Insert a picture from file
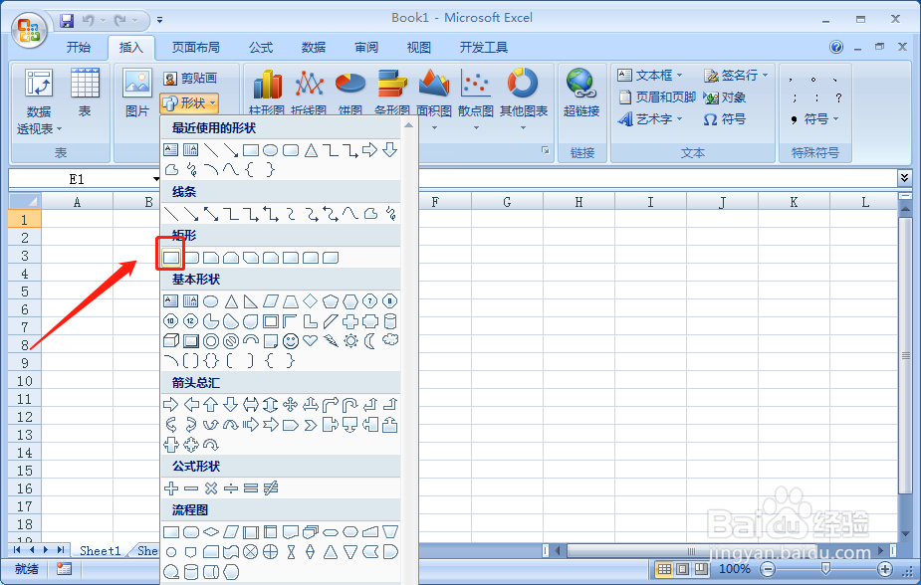This screenshot has height=585, width=921. [137, 93]
